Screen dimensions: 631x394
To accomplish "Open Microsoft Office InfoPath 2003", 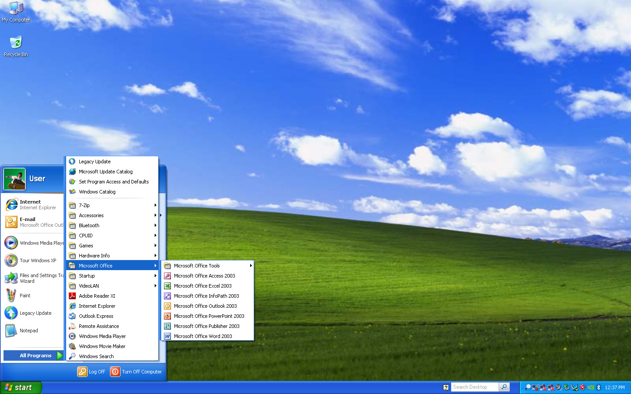I will [x=206, y=296].
